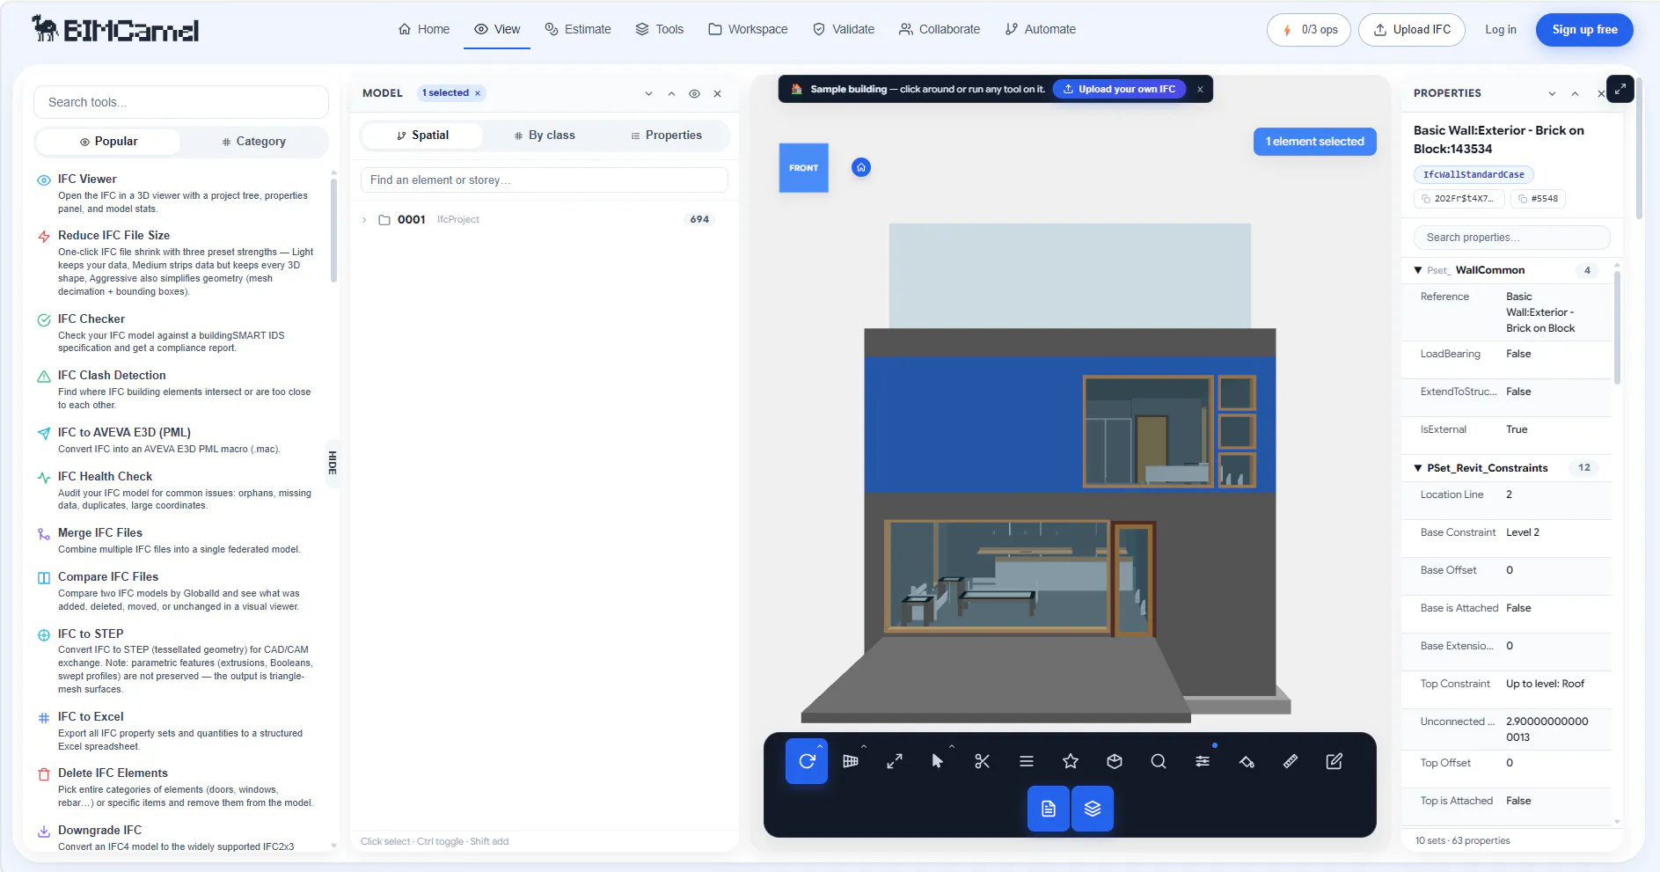Screen dimensions: 1660x872
Task: Click the IFC to Excel grid icon
Action: click(x=44, y=718)
